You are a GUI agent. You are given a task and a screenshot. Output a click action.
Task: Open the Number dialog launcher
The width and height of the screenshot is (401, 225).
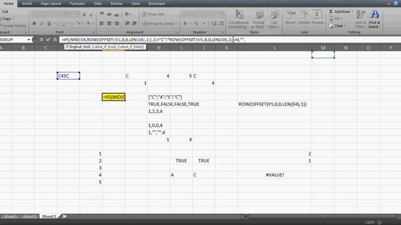[x=223, y=32]
